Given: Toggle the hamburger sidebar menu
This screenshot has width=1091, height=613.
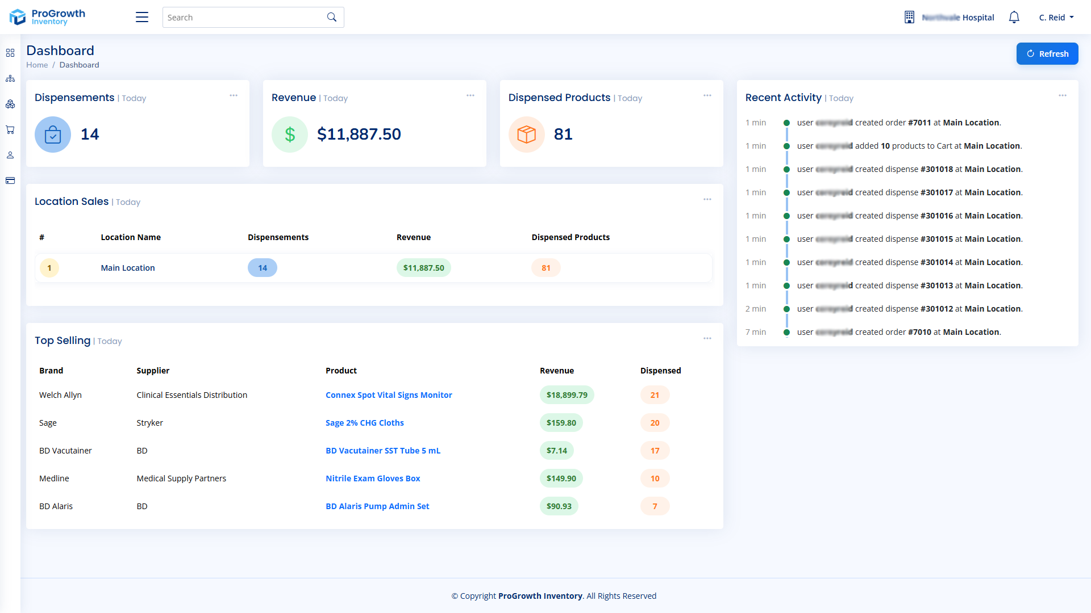Looking at the screenshot, I should 142,17.
